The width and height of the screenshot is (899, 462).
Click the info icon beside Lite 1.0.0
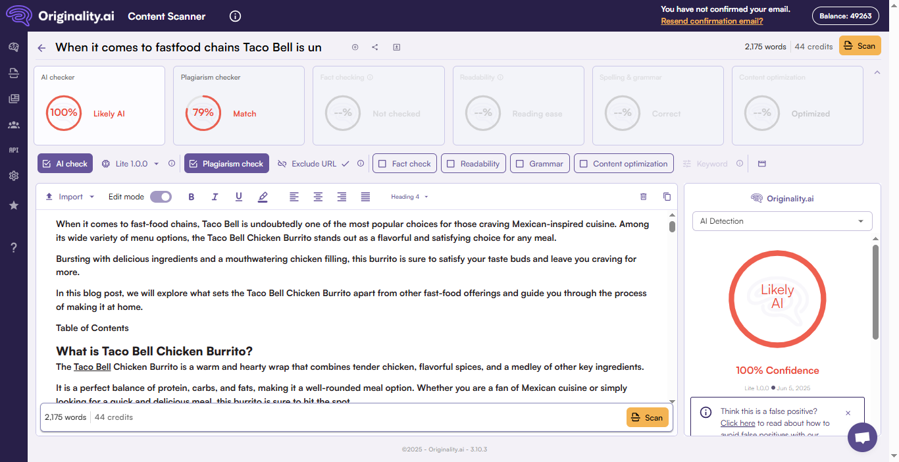click(172, 163)
